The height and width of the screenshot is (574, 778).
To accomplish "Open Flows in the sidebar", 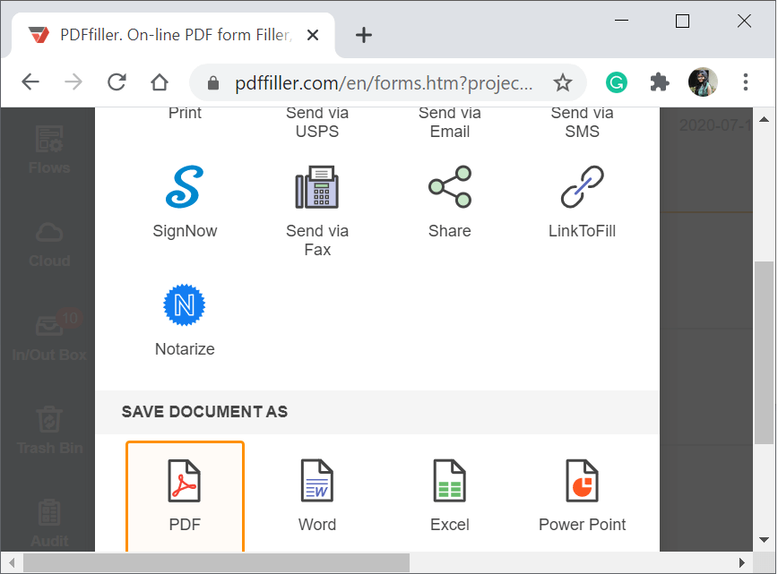I will click(49, 150).
